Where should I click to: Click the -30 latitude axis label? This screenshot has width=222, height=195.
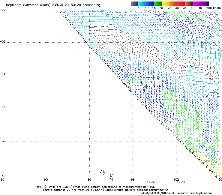click(3, 10)
